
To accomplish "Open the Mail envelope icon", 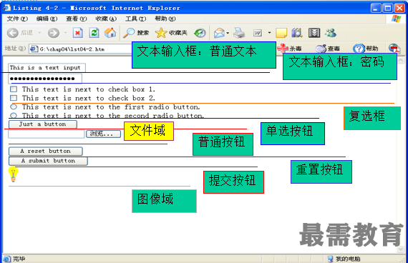I will point(219,33).
